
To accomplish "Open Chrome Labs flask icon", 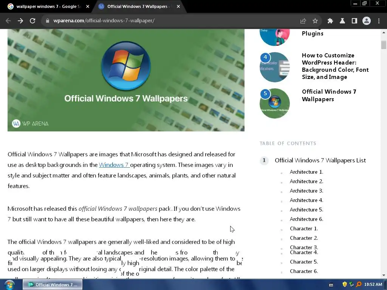I will pyautogui.click(x=342, y=21).
